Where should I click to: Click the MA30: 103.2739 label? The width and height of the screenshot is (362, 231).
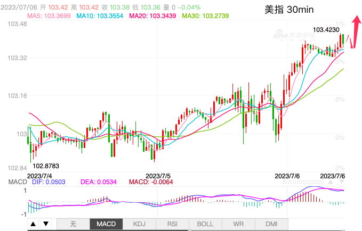(x=205, y=16)
